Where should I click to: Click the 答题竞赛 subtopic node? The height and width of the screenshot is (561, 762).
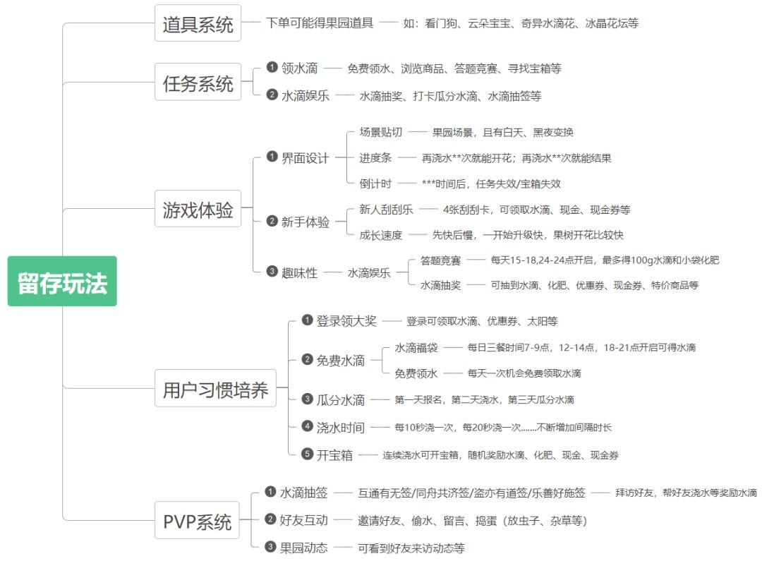440,260
